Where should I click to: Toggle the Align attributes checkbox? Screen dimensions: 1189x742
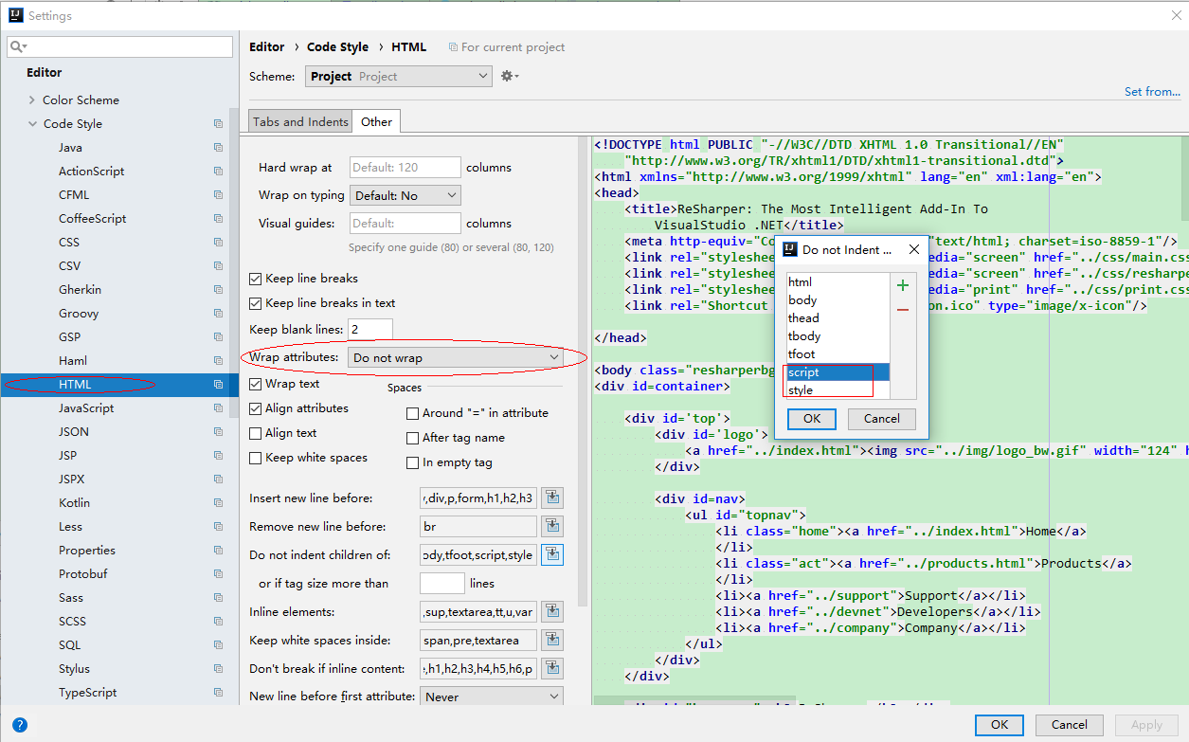[x=255, y=408]
